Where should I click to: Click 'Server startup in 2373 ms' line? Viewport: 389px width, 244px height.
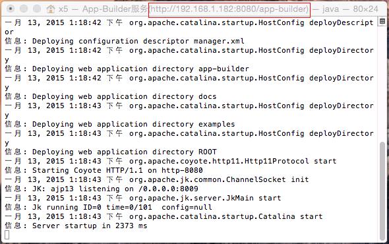[x=76, y=226]
